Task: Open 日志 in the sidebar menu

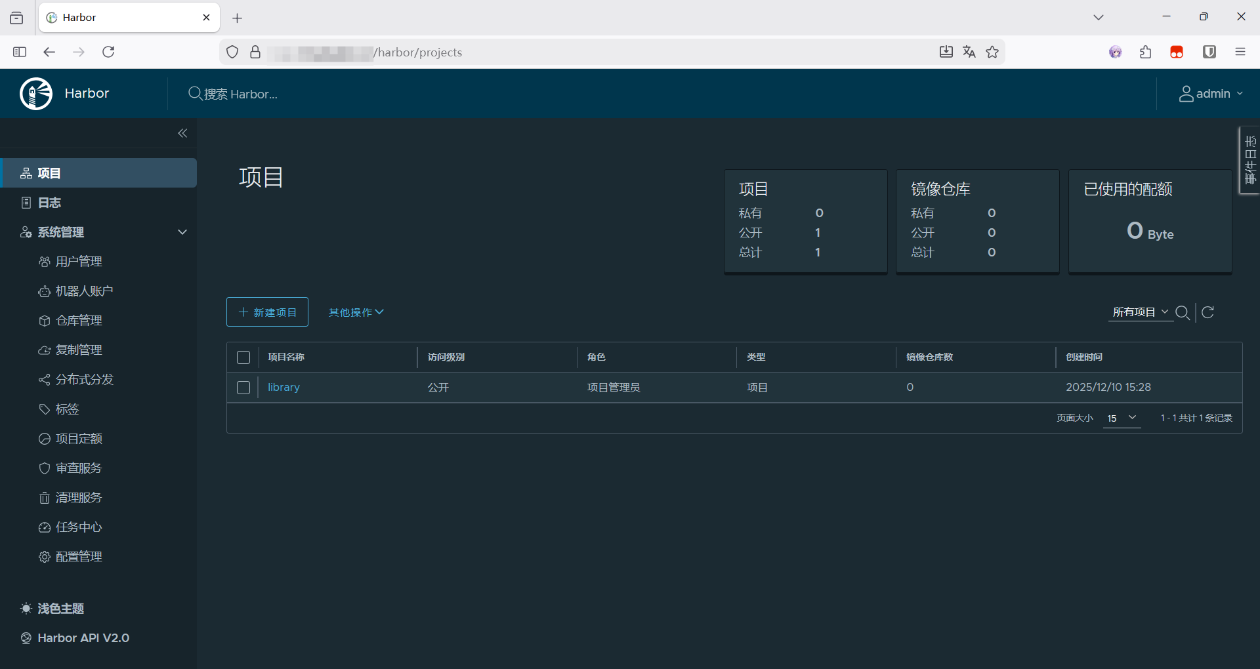Action: pos(49,203)
